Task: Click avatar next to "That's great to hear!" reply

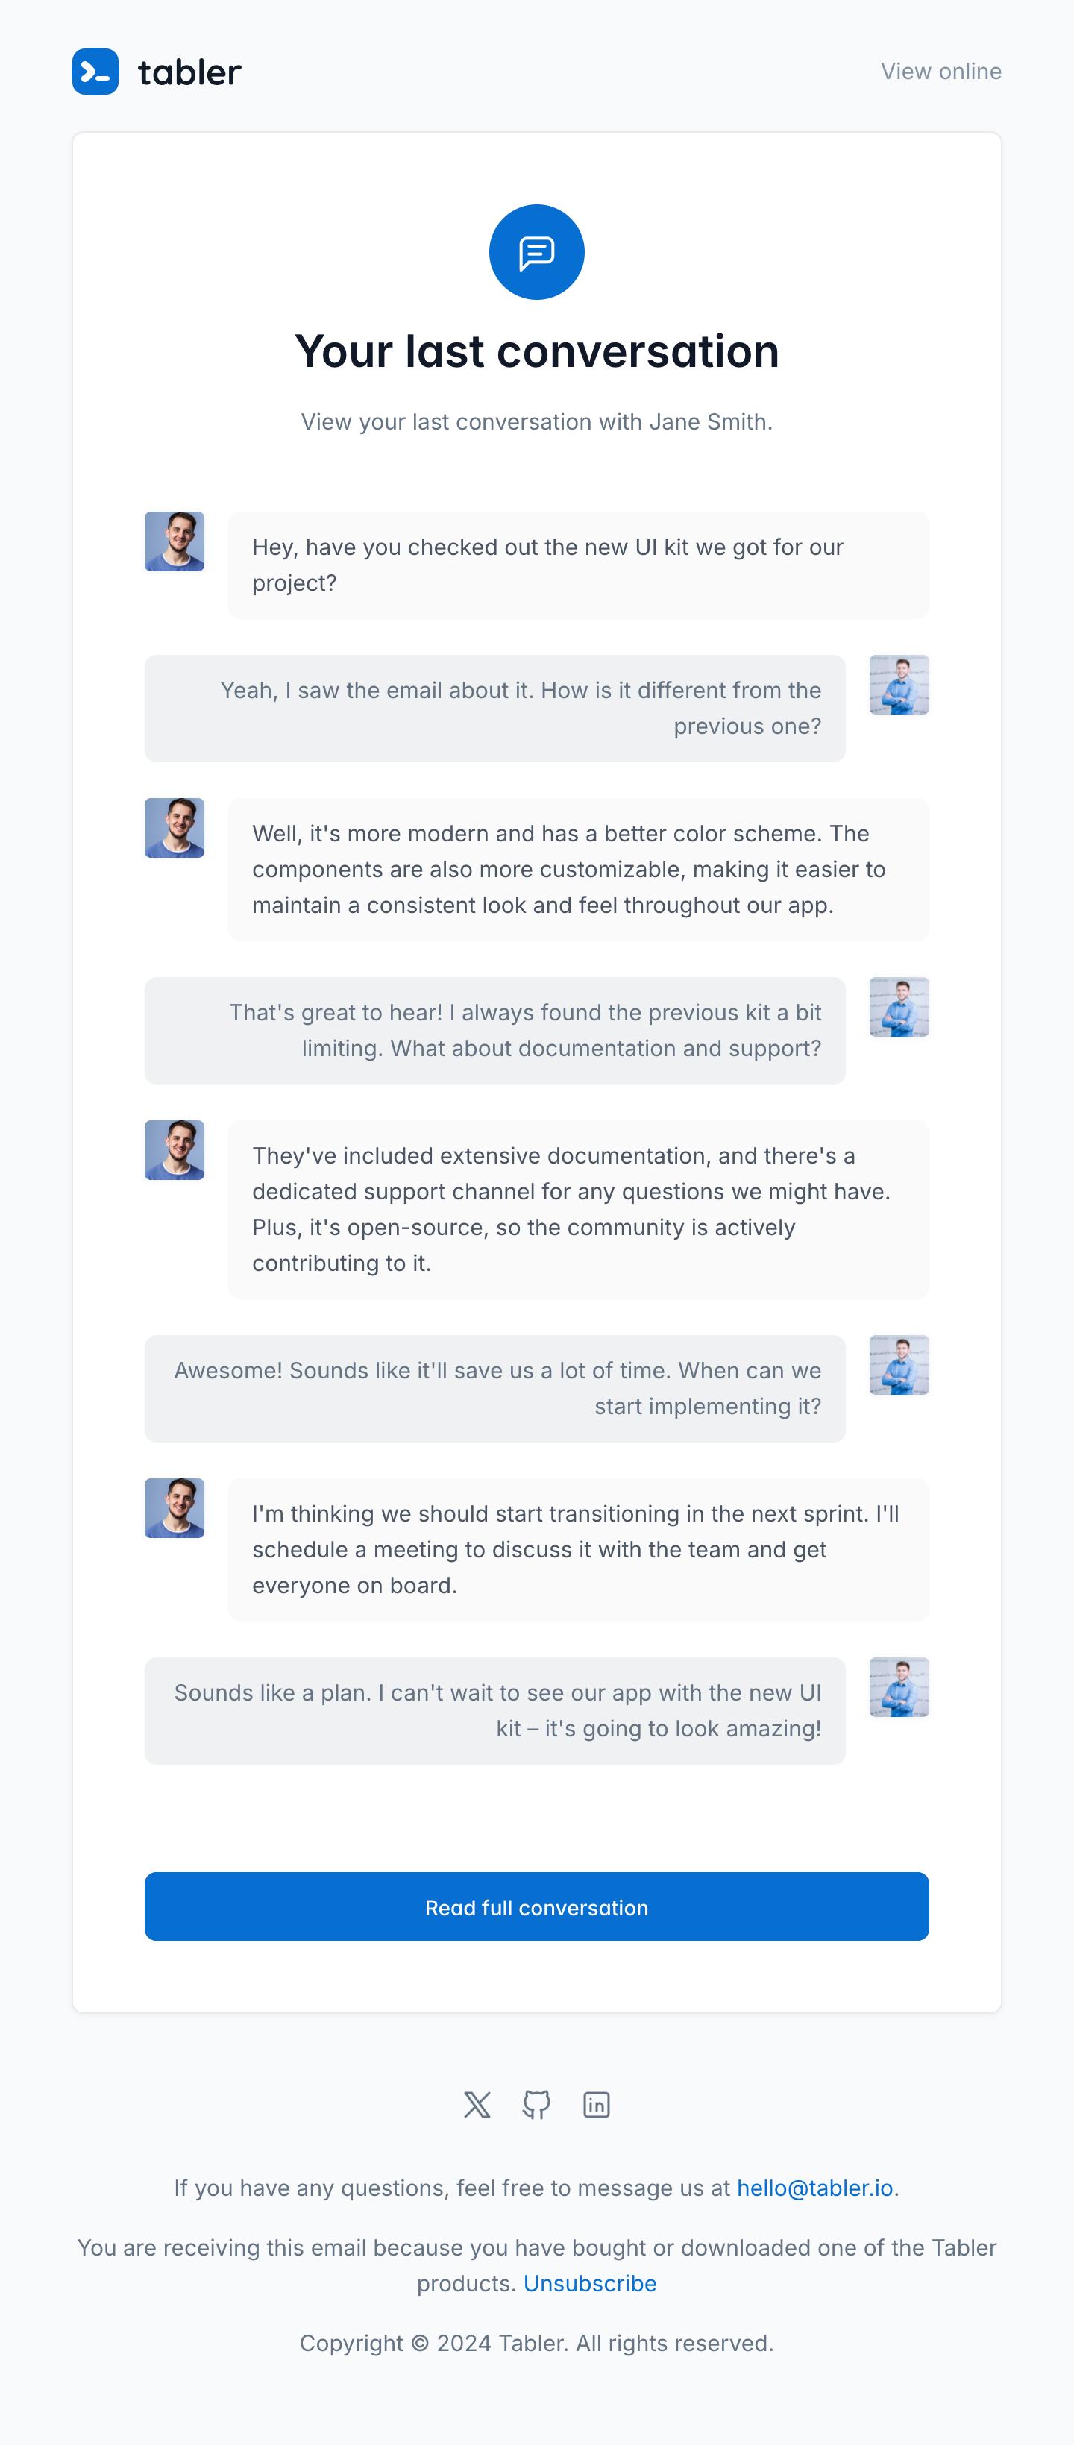Action: click(x=899, y=1007)
